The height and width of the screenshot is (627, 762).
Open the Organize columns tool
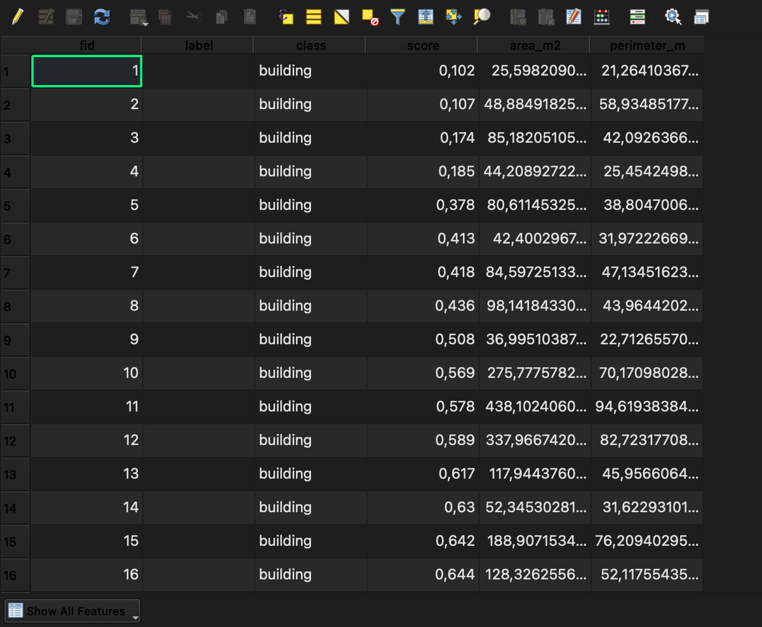click(x=638, y=17)
